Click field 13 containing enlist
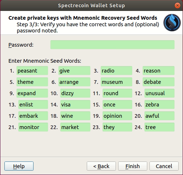The height and width of the screenshot is (175, 183). pos(33,105)
